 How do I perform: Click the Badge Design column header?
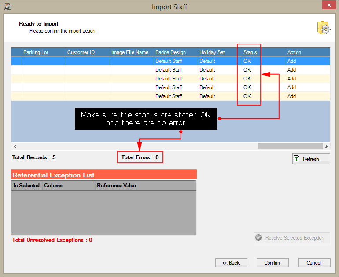(176, 52)
